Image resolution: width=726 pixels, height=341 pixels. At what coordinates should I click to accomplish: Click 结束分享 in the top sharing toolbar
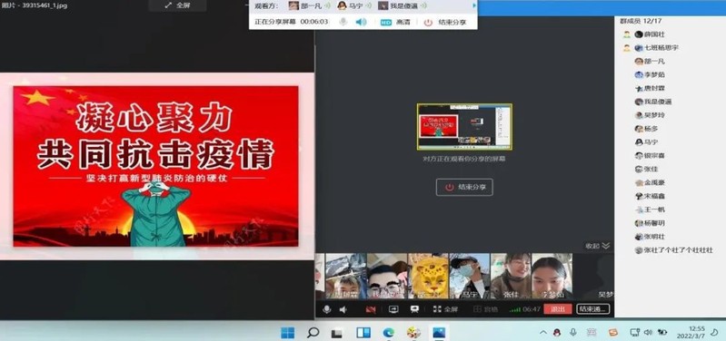point(445,22)
